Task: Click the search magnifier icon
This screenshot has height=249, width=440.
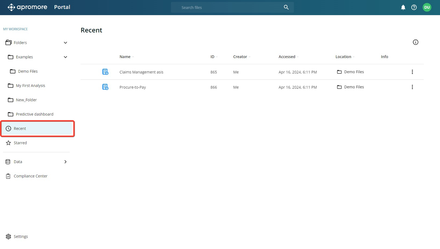Action: point(286,7)
